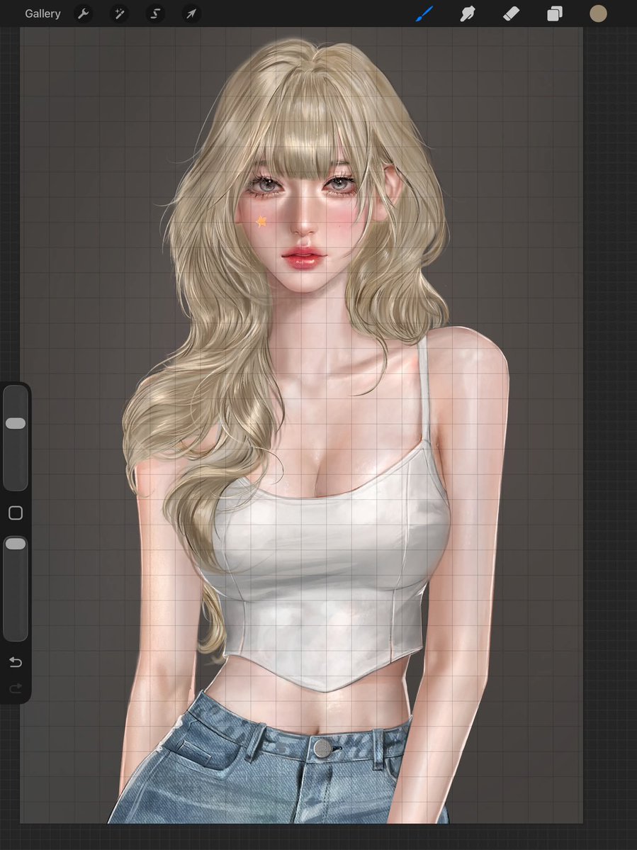The height and width of the screenshot is (850, 637).
Task: Return to the Gallery
Action: click(x=43, y=13)
